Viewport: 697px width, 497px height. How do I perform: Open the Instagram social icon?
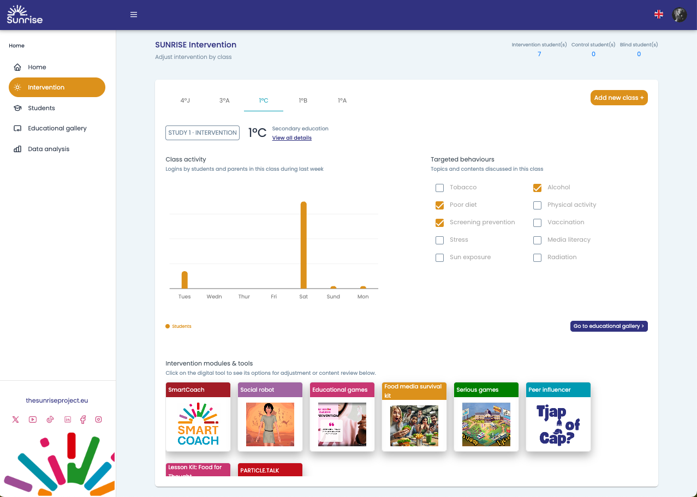coord(99,420)
